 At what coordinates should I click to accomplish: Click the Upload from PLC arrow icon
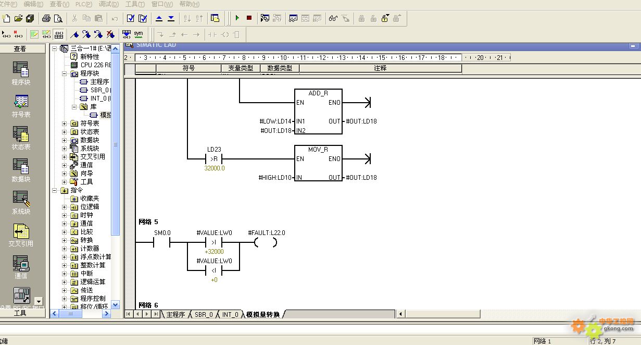click(x=159, y=18)
